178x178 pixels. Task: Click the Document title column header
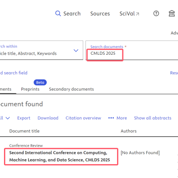click(24, 131)
